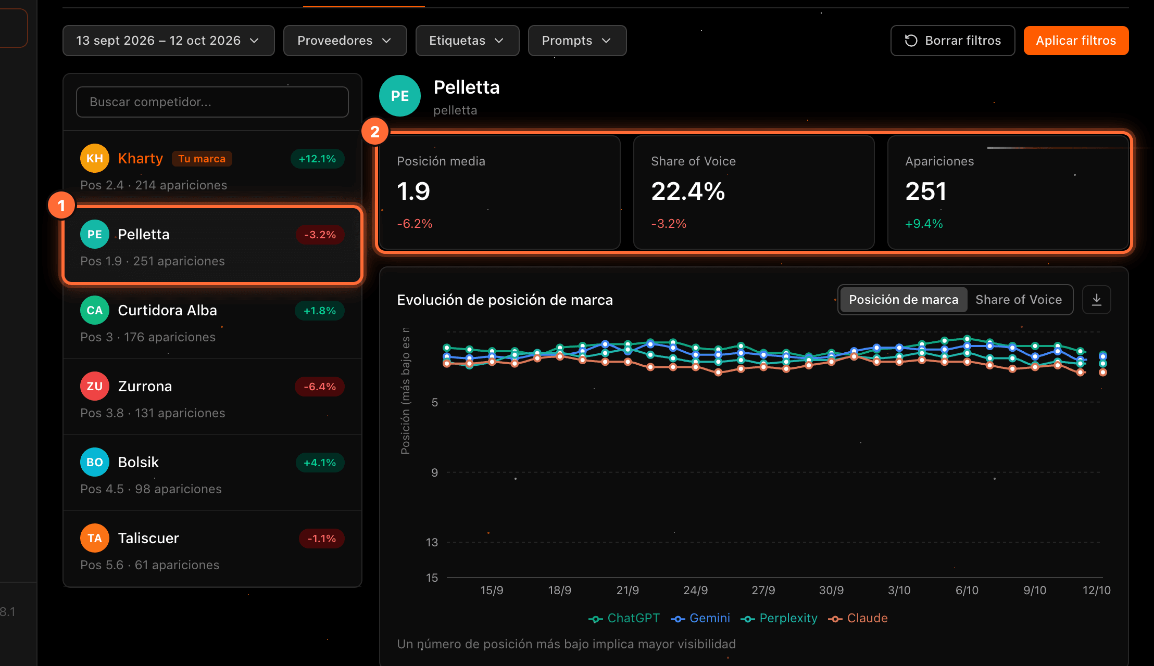Viewport: 1154px width, 666px height.
Task: Click the Share of Voice 22.4% card
Action: coord(754,193)
